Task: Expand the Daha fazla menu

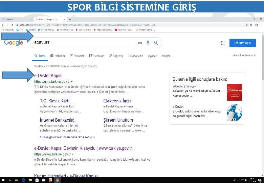Action: point(135,56)
